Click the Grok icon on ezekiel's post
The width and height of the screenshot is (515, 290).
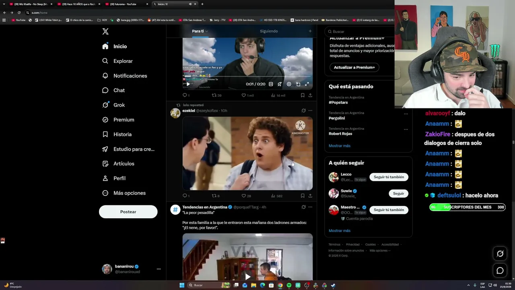[x=304, y=110]
